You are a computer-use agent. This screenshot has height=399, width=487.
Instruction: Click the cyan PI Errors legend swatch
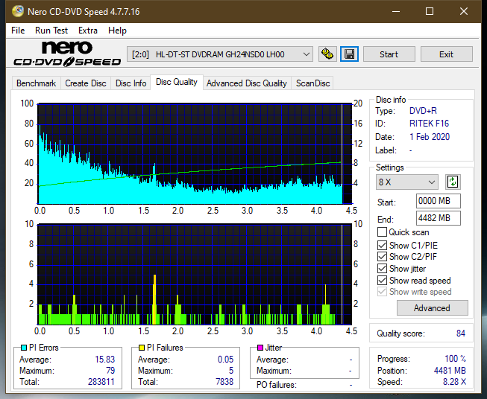[x=24, y=348]
